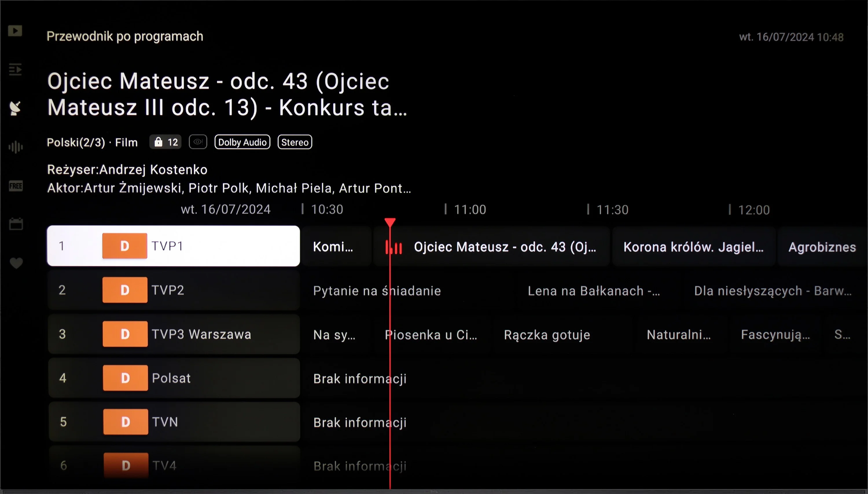Click the 12:00 timeline label

[754, 210]
